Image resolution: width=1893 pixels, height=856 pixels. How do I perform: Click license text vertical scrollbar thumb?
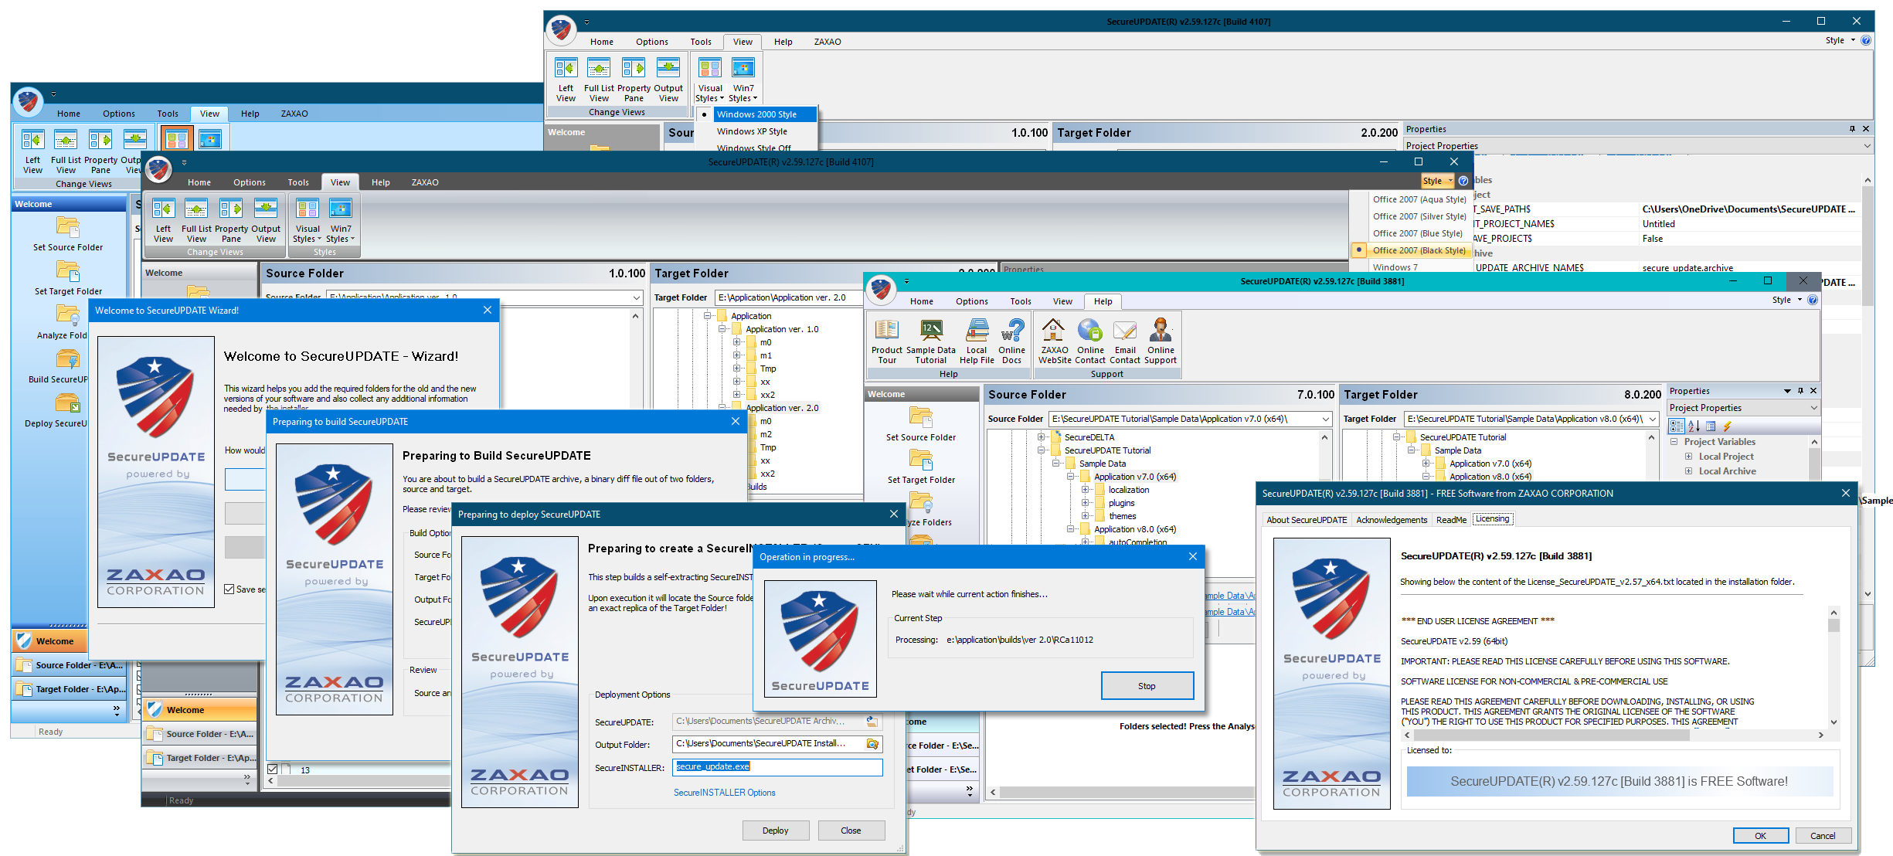click(1834, 626)
